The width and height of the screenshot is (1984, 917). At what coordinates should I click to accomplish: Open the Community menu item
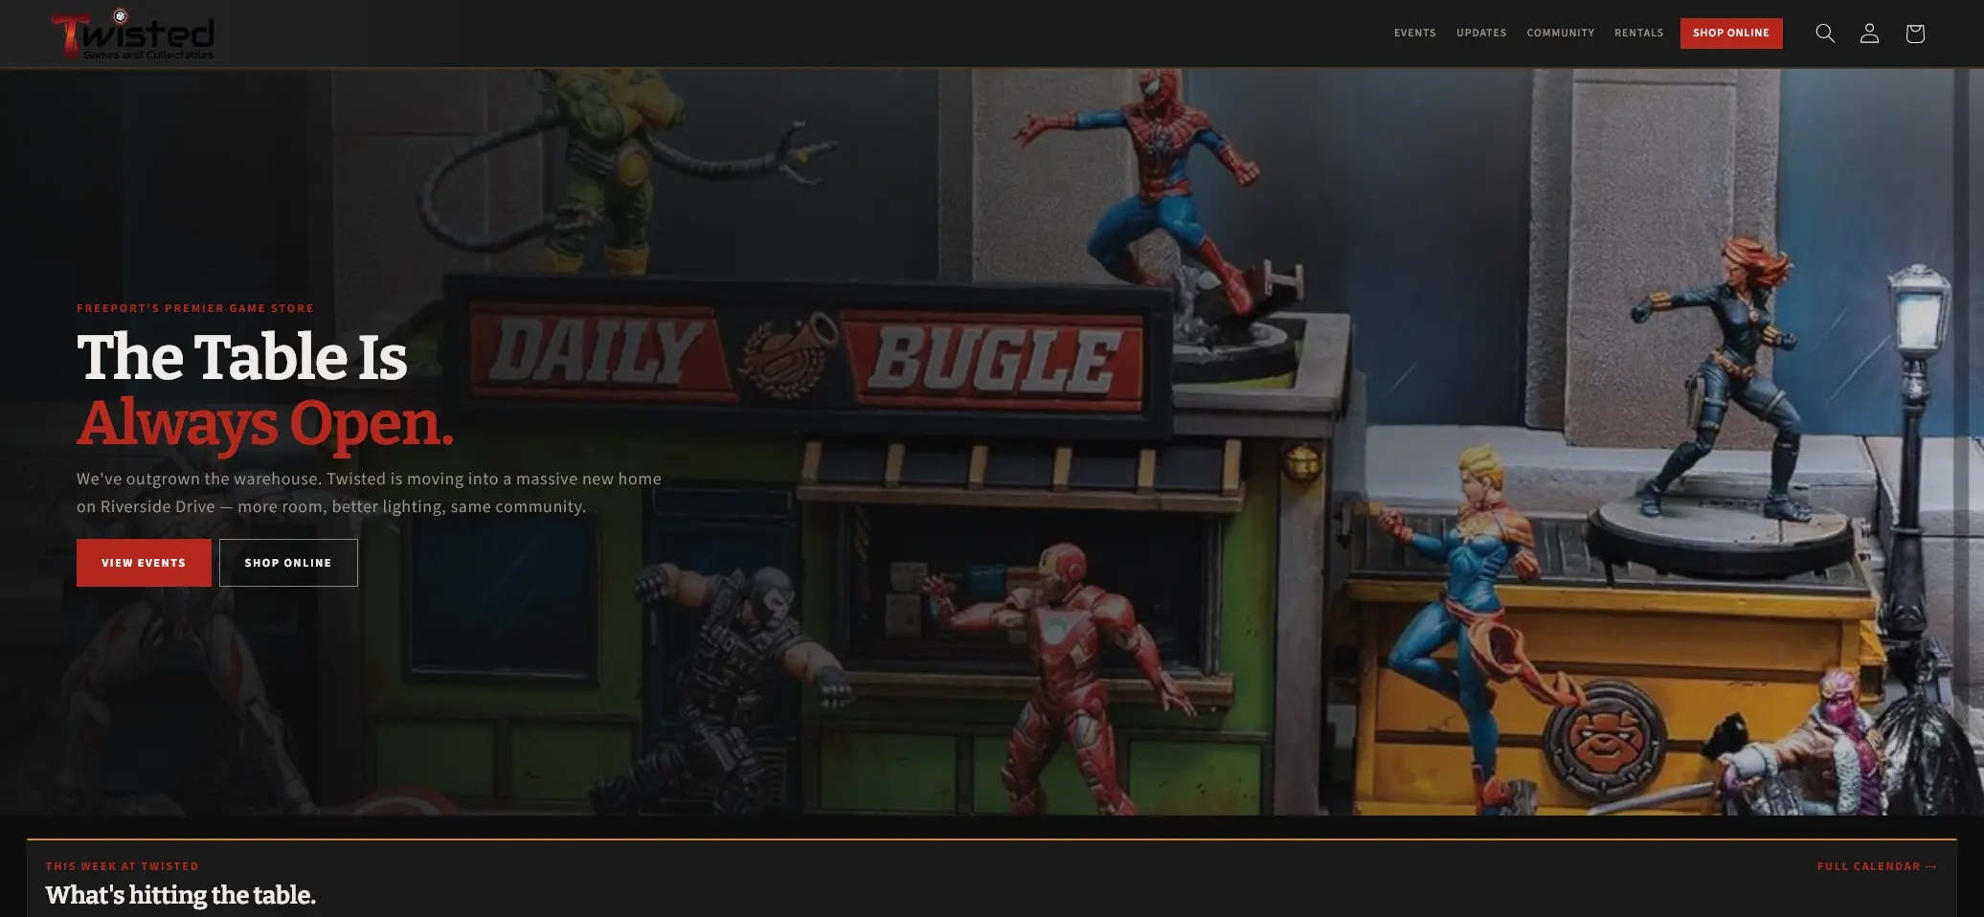[1560, 33]
